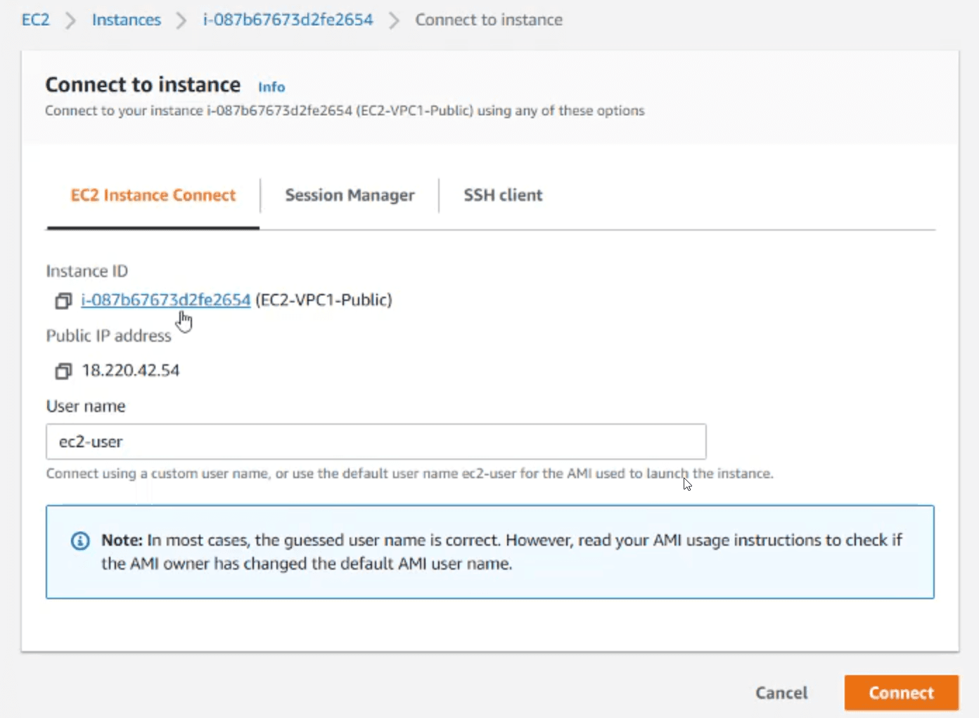The width and height of the screenshot is (979, 718).
Task: Click the chevron before 'Connect to instance' breadcrumb
Action: pos(394,20)
